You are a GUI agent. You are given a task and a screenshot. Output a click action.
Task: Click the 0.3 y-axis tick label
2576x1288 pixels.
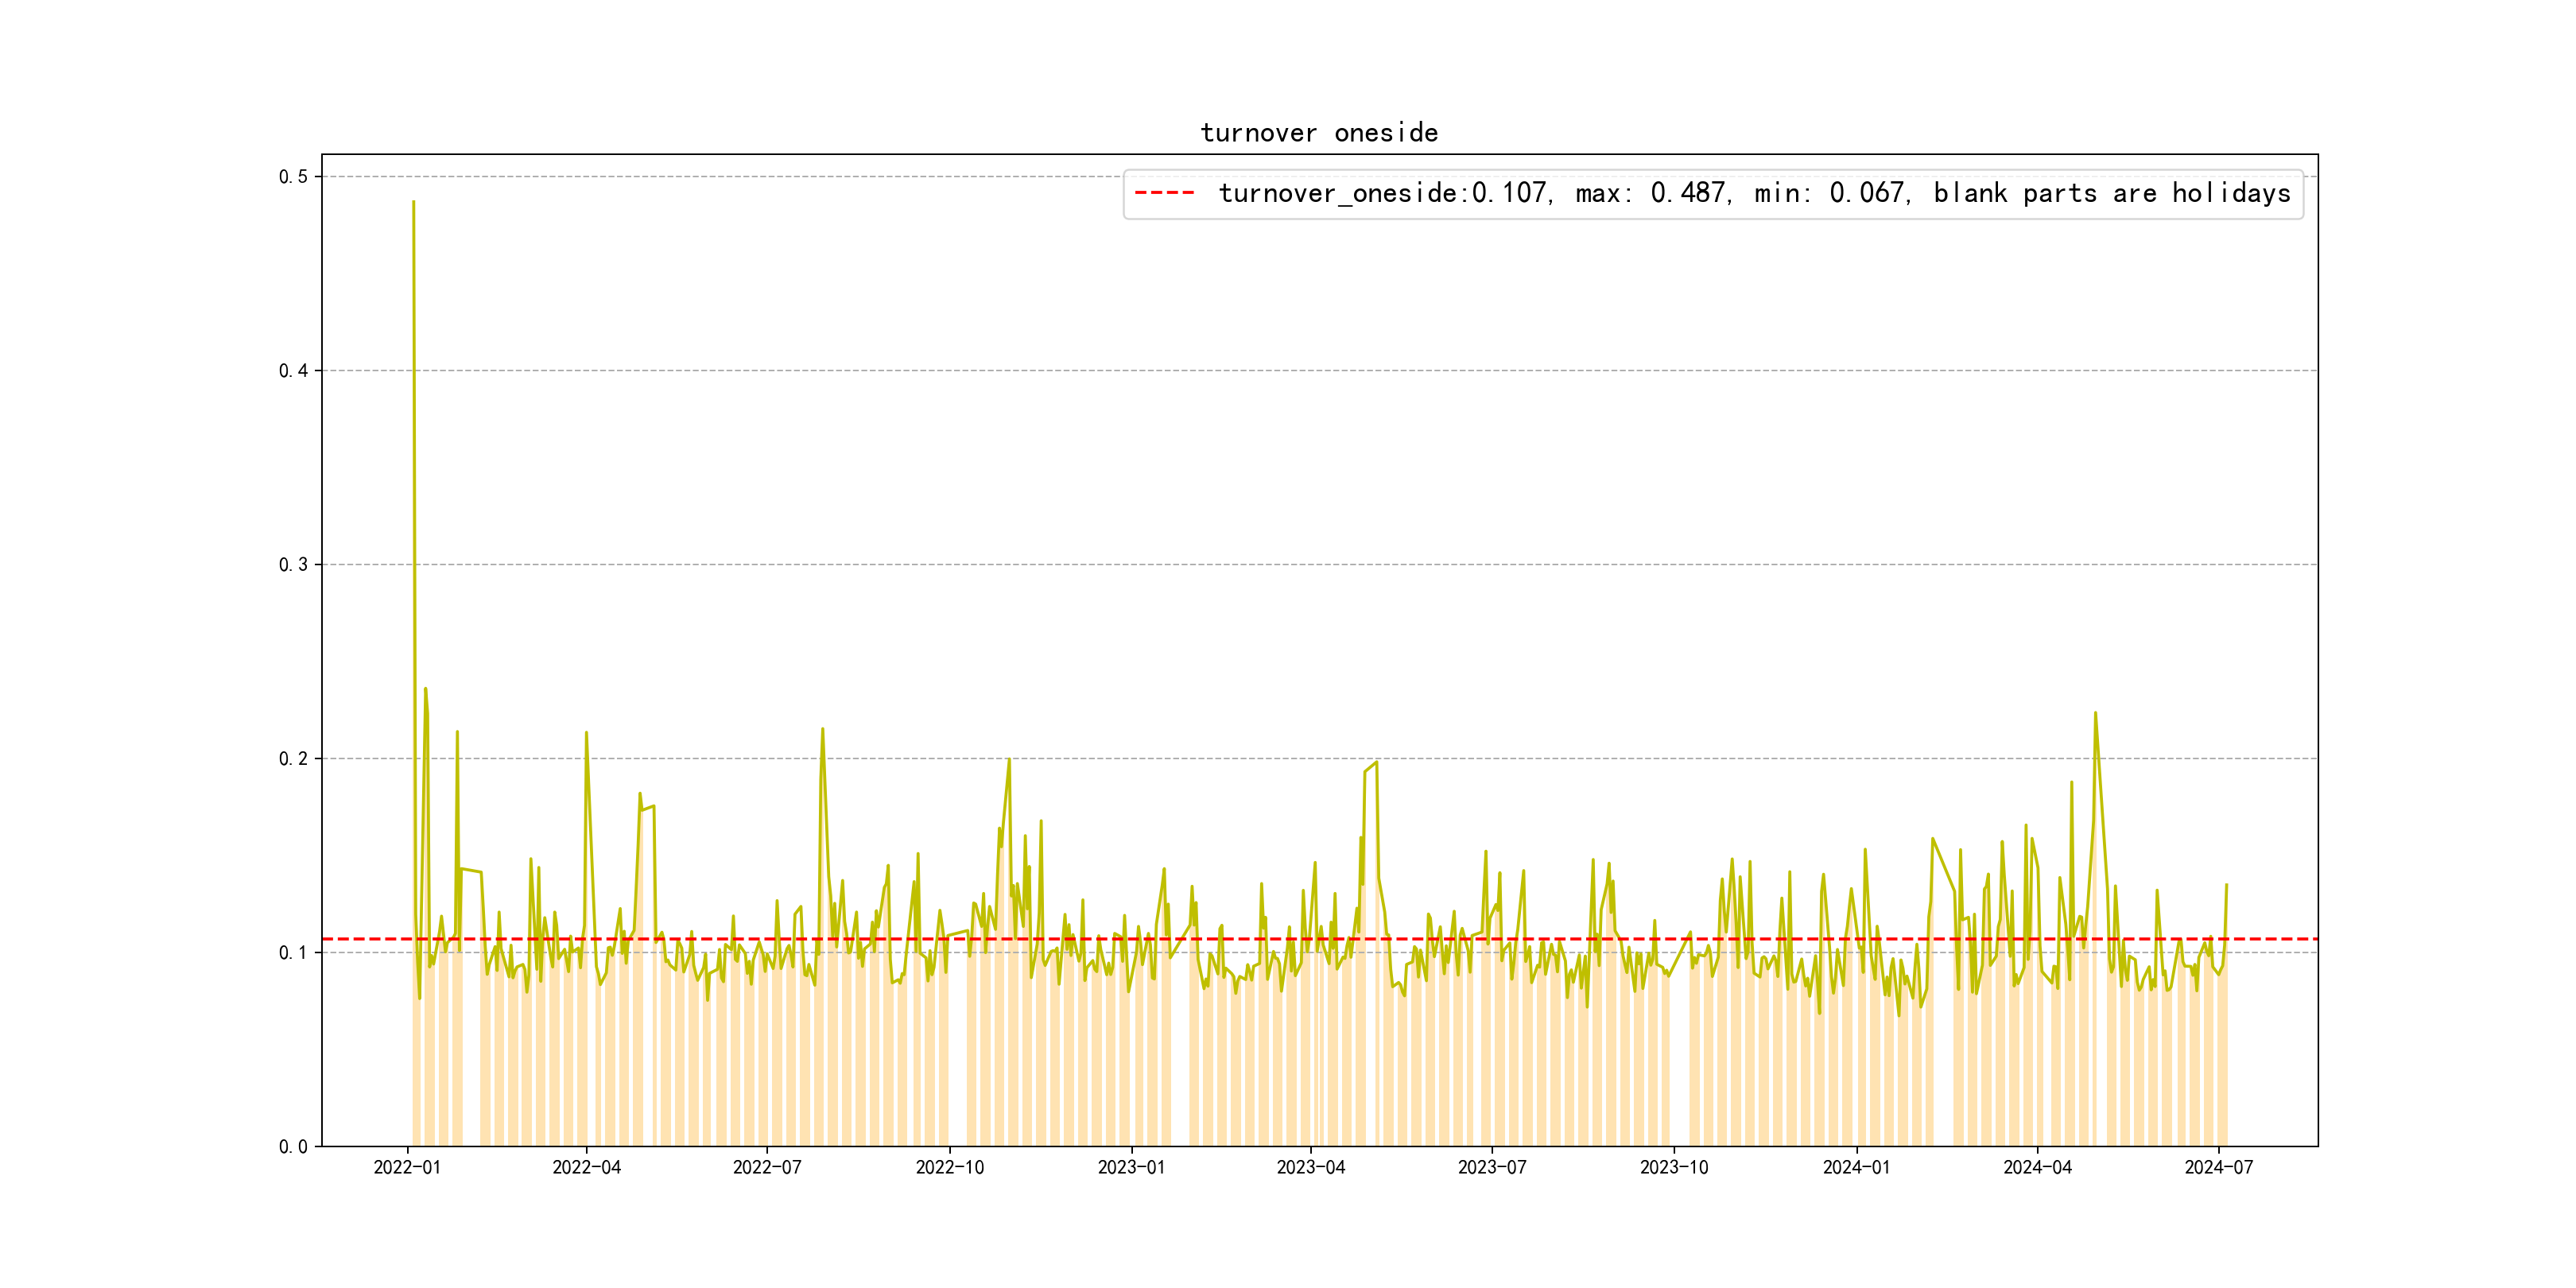pos(293,565)
